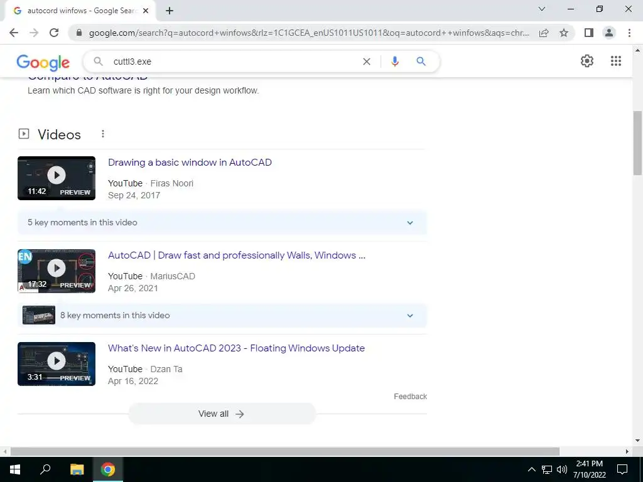Open the taskbar clock and date
The image size is (643, 482).
click(589, 469)
